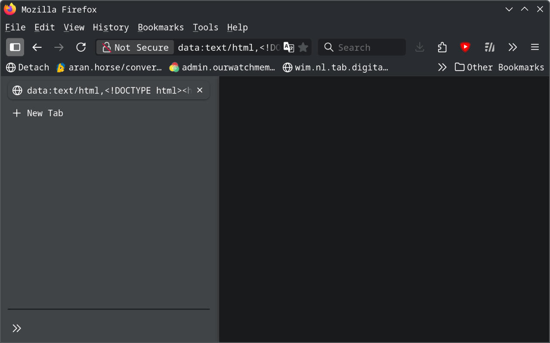Screen dimensions: 550x343
Task: Open the aran.horse bookmark
Action: tap(109, 67)
